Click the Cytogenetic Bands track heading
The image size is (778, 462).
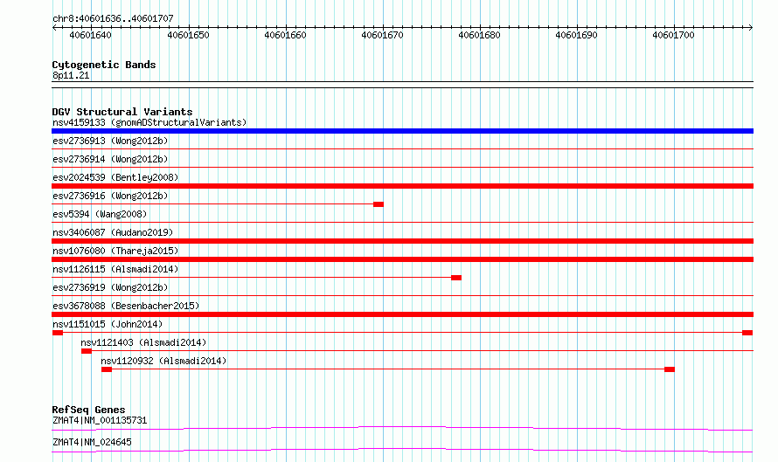coord(104,65)
